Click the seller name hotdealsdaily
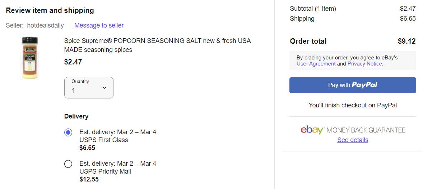The width and height of the screenshot is (423, 189). tap(45, 25)
